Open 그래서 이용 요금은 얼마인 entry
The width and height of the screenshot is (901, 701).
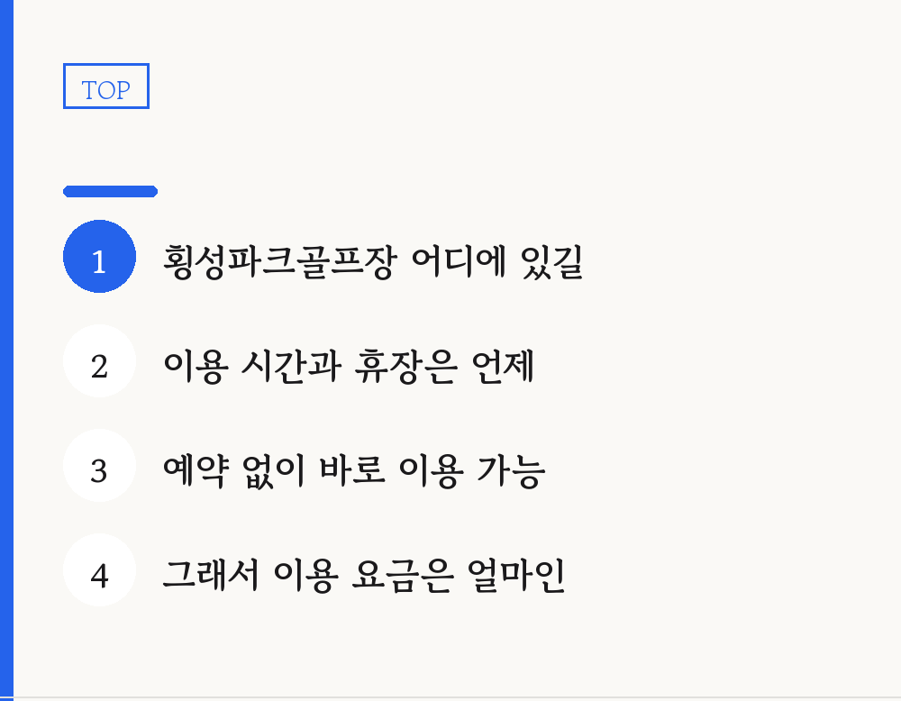364,575
